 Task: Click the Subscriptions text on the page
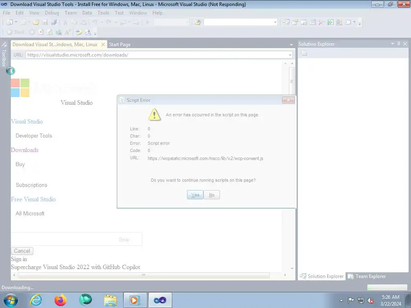[31, 185]
